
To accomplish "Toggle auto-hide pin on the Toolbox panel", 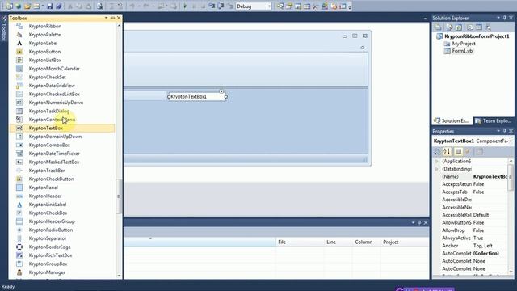I will pyautogui.click(x=112, y=18).
